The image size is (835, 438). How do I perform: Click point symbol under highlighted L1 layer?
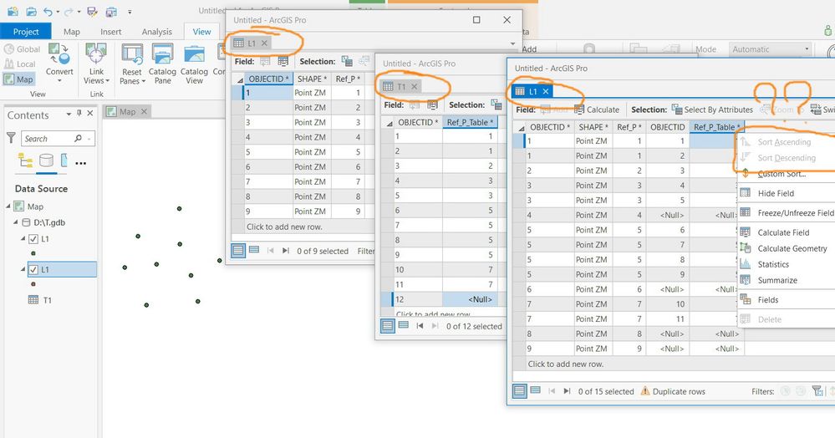pos(33,284)
